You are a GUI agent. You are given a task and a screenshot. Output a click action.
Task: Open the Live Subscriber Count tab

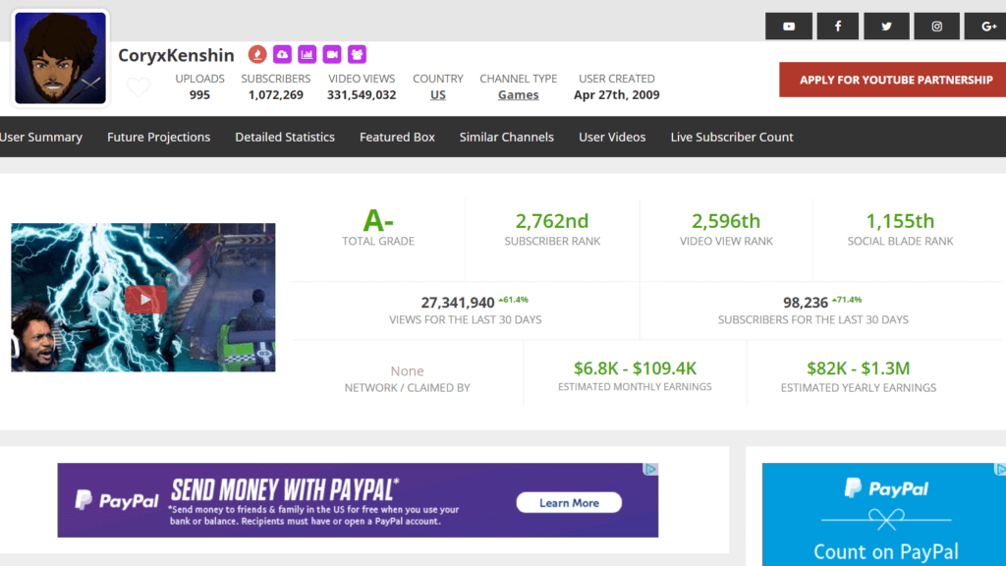[x=732, y=137]
